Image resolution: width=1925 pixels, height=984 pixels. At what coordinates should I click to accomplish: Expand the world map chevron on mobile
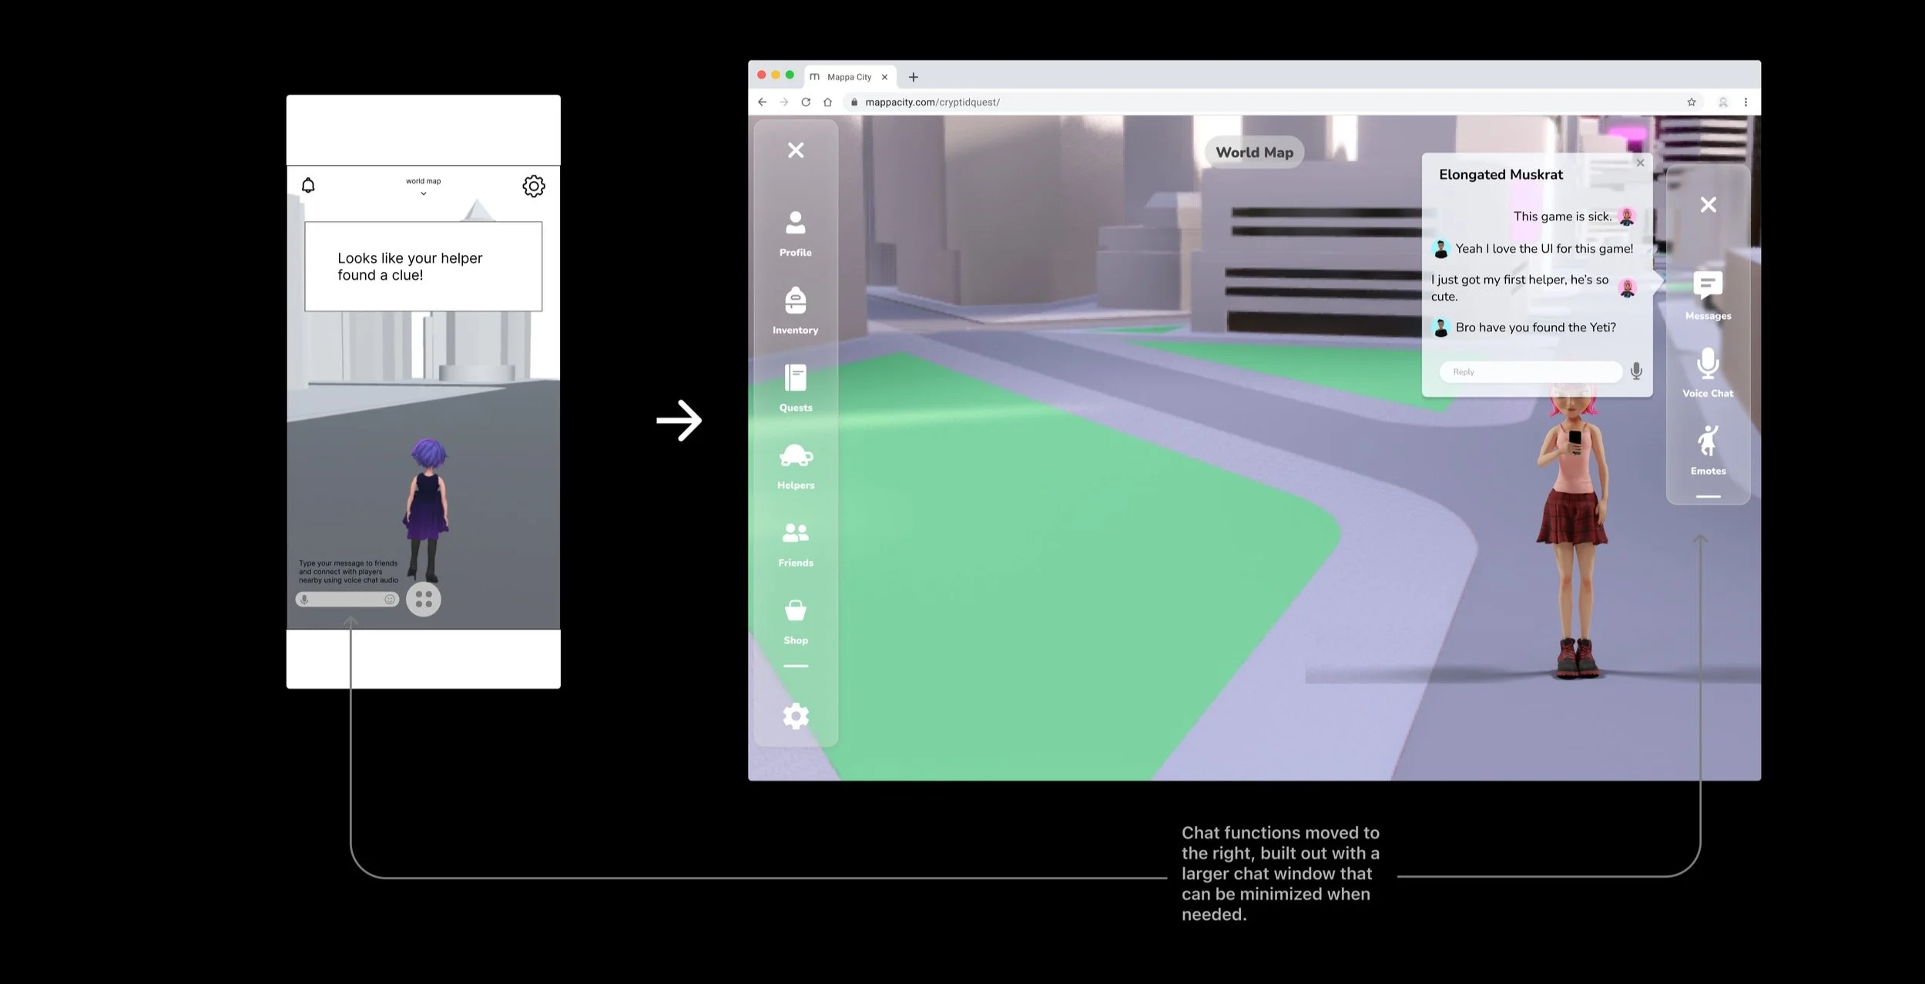pos(423,193)
